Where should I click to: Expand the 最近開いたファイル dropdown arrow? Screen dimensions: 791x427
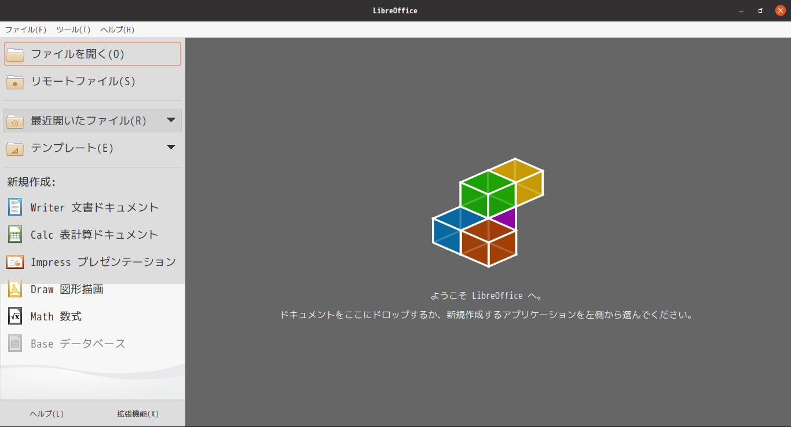(171, 120)
